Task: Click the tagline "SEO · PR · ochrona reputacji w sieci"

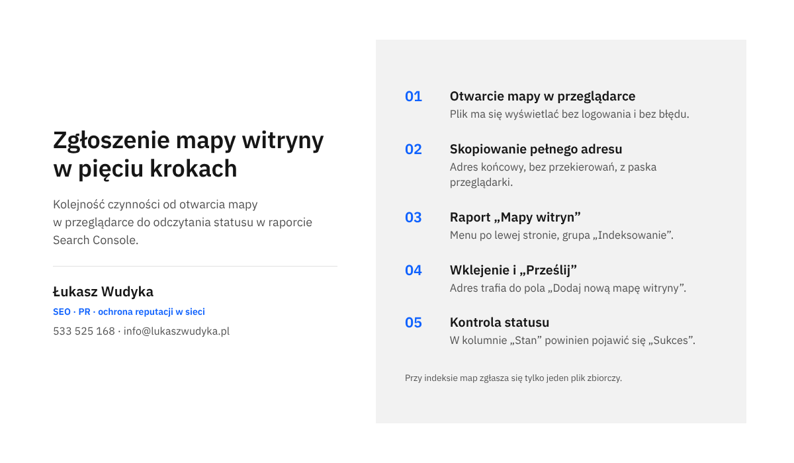Action: point(129,312)
